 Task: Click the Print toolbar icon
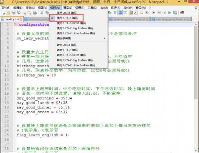[x=34, y=13]
